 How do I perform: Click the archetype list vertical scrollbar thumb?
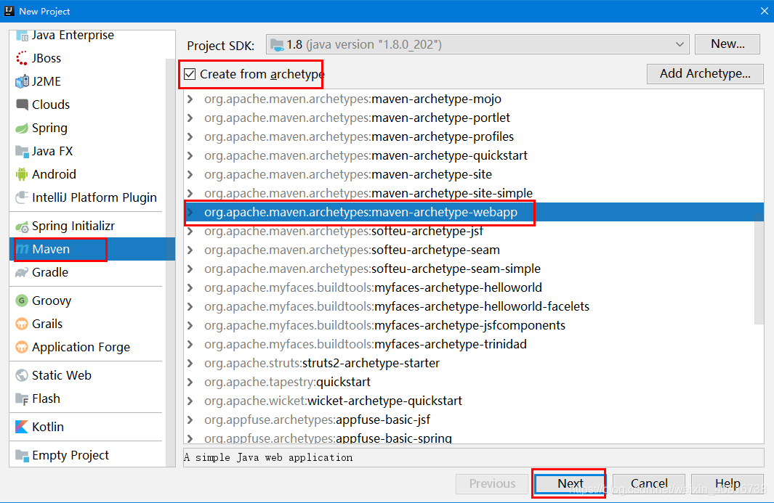[x=759, y=269]
